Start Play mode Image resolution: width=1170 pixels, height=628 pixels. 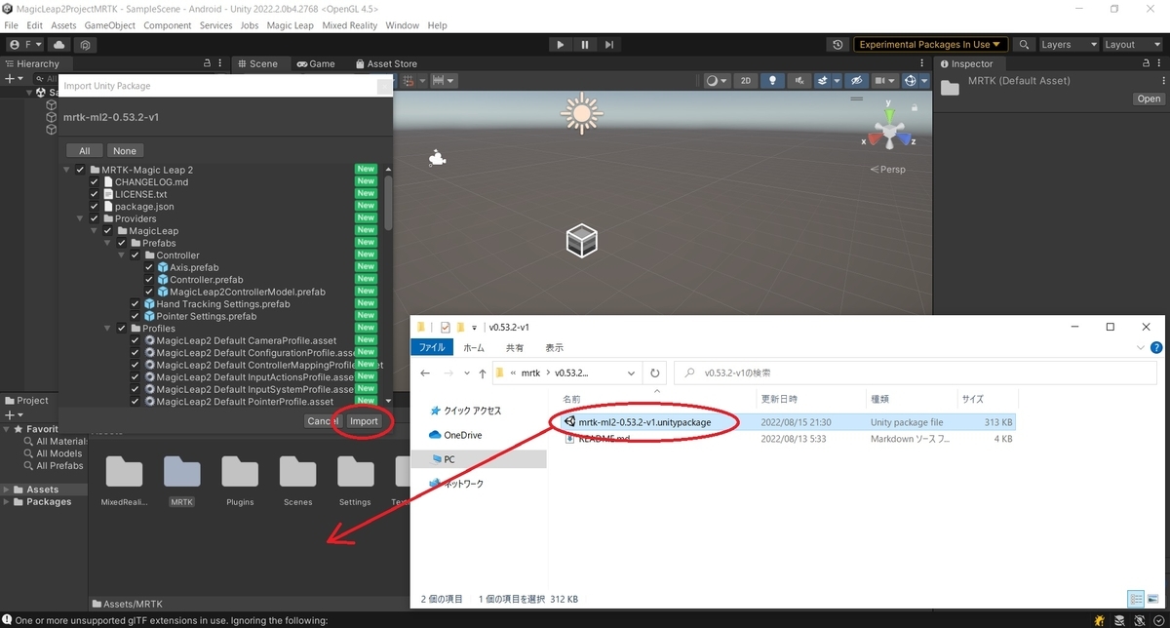pos(560,45)
